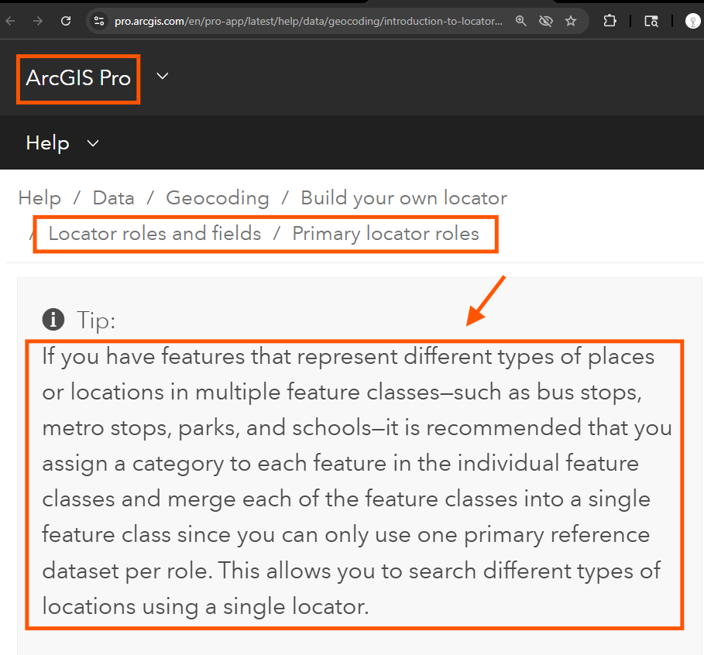Toggle the crossed-out eye icon
Viewport: 704px width, 655px height.
coord(546,21)
